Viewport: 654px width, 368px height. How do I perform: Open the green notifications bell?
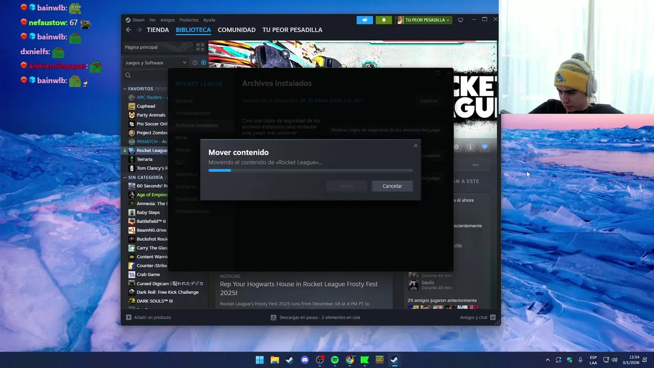point(384,20)
